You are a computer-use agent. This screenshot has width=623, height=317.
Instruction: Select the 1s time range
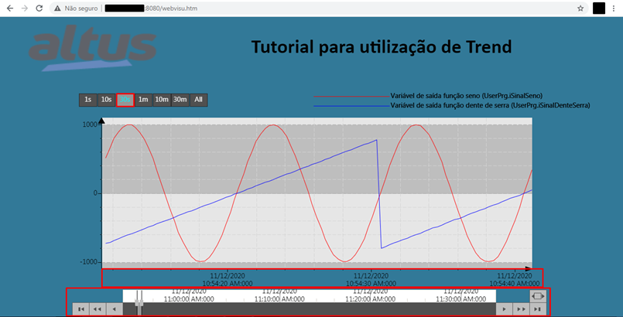coord(87,100)
